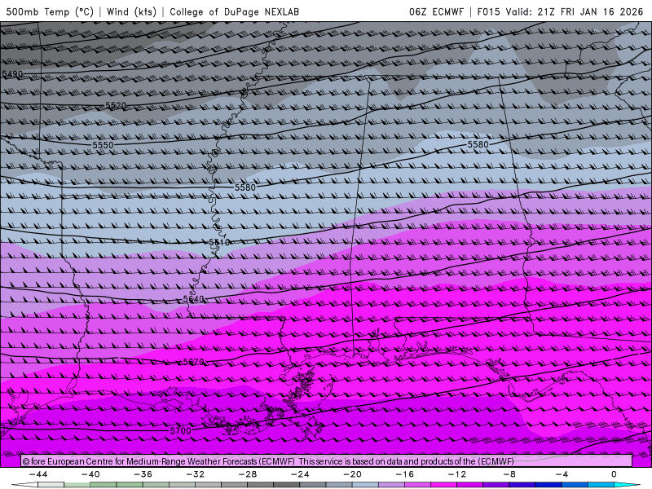Click the -32 color bar label
Viewport: 652px width, 489px height.
click(196, 474)
